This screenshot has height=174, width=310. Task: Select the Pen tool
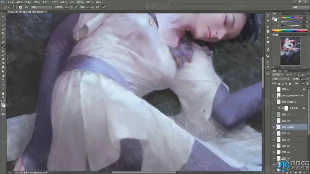coord(3,76)
